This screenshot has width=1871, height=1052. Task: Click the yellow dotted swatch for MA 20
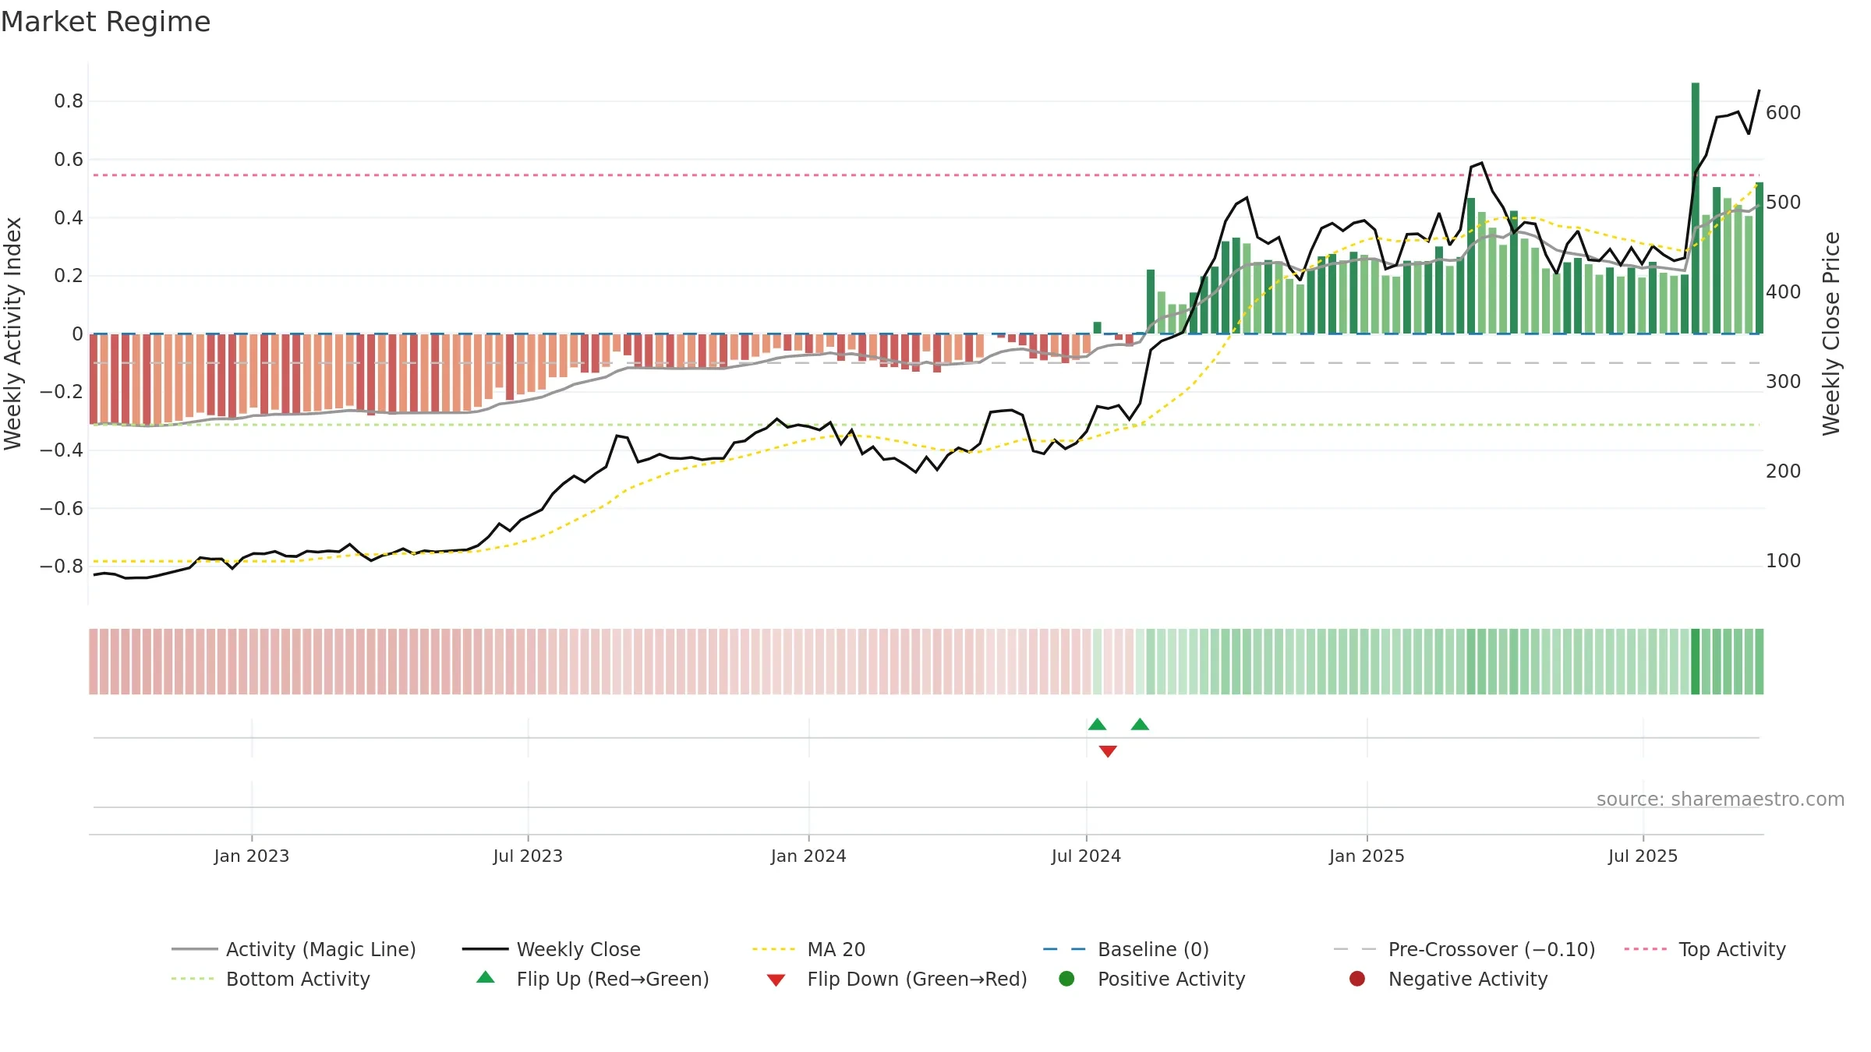[x=774, y=949]
